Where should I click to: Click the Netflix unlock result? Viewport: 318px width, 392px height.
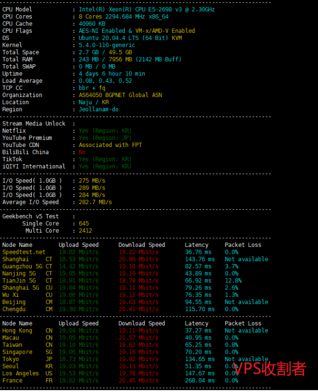(105, 131)
